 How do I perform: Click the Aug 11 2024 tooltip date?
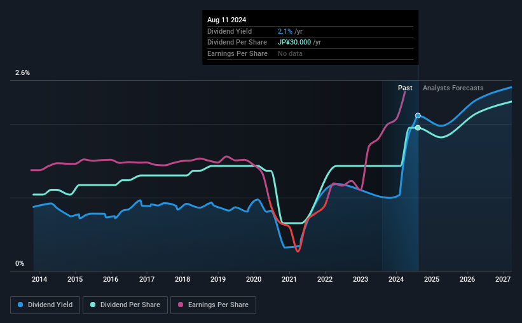(x=228, y=20)
